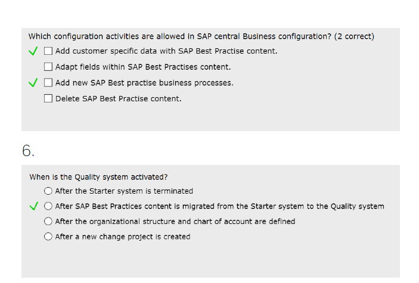Click green checkmark beside 'Add customer specific data'
This screenshot has height=283, width=419.
coord(33,51)
